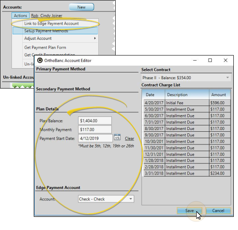Select the 7/31/2017 date cell
Image resolution: width=238 pixels, height=230 pixels.
[x=154, y=122]
